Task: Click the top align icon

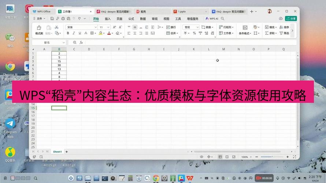Action: tap(129, 27)
